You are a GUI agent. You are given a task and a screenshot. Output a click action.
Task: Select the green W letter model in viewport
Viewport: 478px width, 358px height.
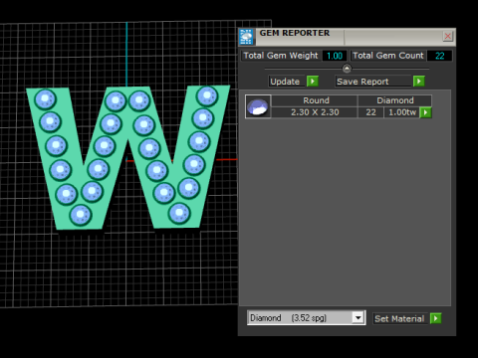[x=127, y=156]
